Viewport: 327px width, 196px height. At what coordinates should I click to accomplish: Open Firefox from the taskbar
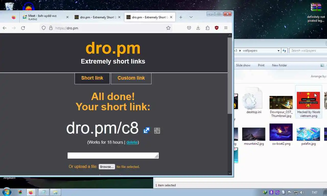pyautogui.click(x=31, y=192)
